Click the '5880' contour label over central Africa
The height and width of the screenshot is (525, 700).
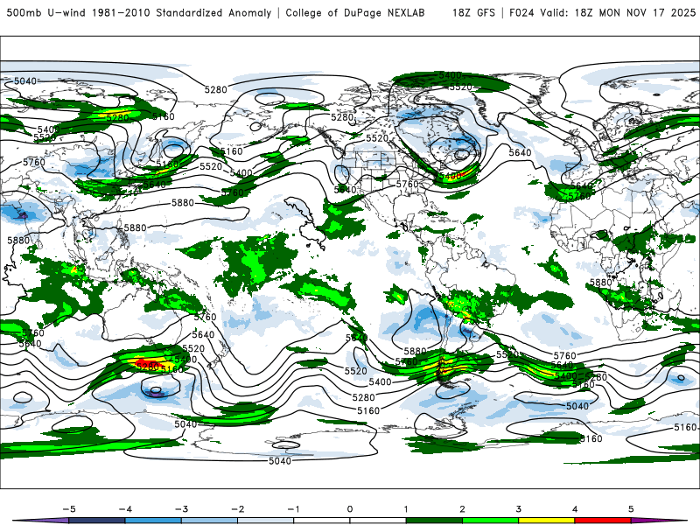(600, 282)
